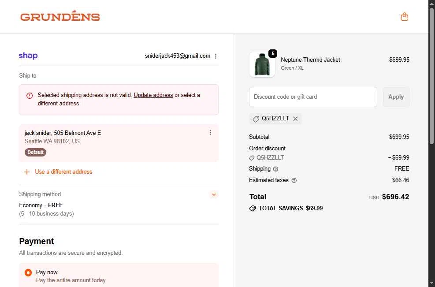The width and height of the screenshot is (435, 287).
Task: Expand the Shipping method section
Action: click(214, 194)
